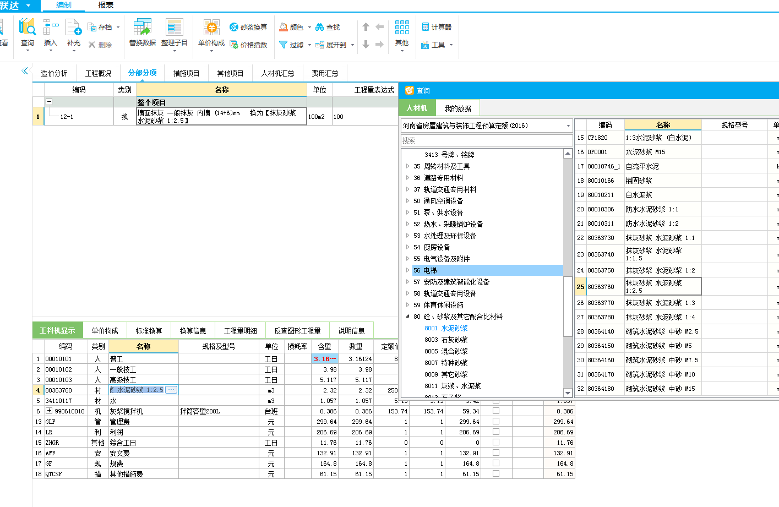Switch to 报表 ribbon tab

[106, 5]
